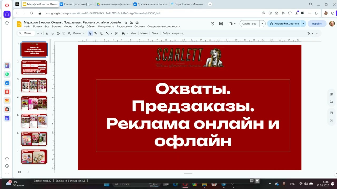Print the presentation
The image size is (337, 189).
pos(58,33)
